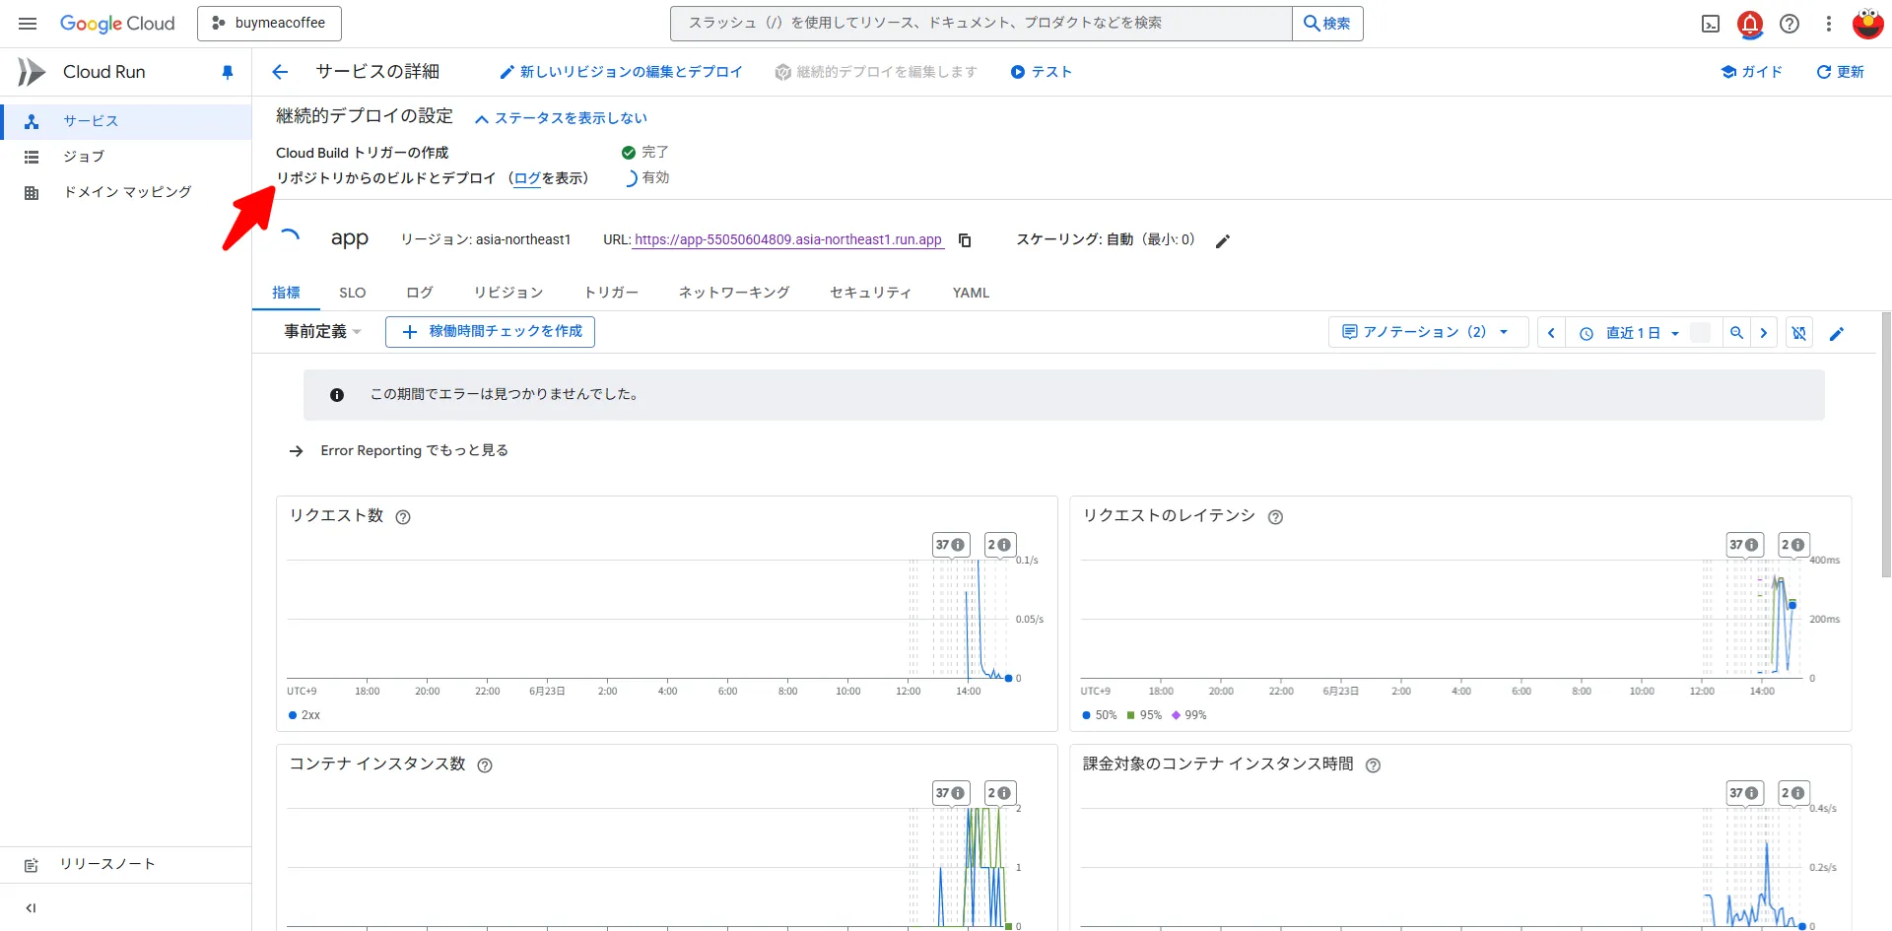Screen dimensions: 1892x931
Task: Open リリースノート in the sidebar
Action: click(126, 864)
